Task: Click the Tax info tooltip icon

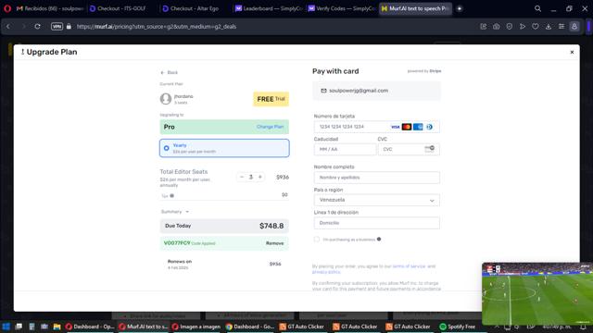Action: [x=171, y=195]
